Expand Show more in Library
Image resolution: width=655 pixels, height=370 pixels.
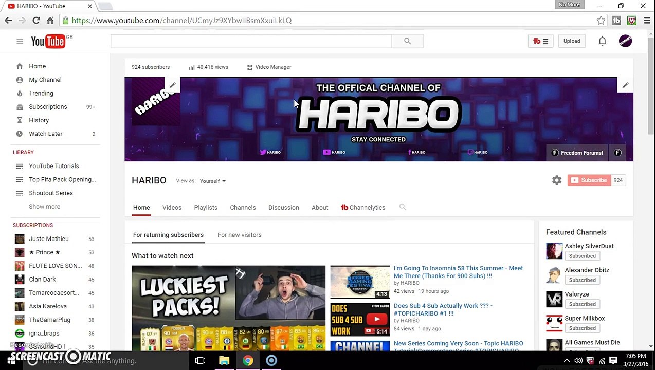(44, 207)
